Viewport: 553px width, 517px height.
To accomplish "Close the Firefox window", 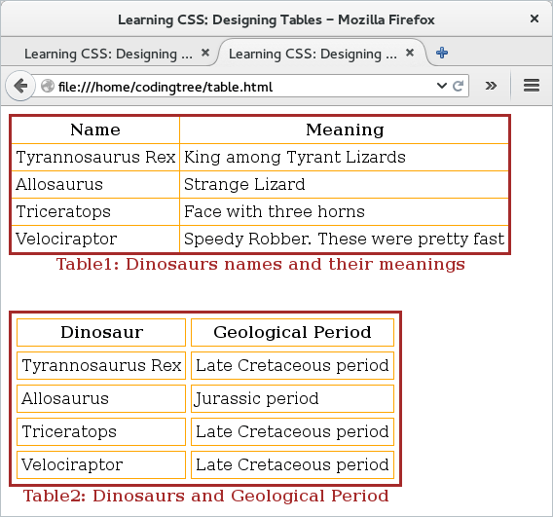I will tap(535, 18).
